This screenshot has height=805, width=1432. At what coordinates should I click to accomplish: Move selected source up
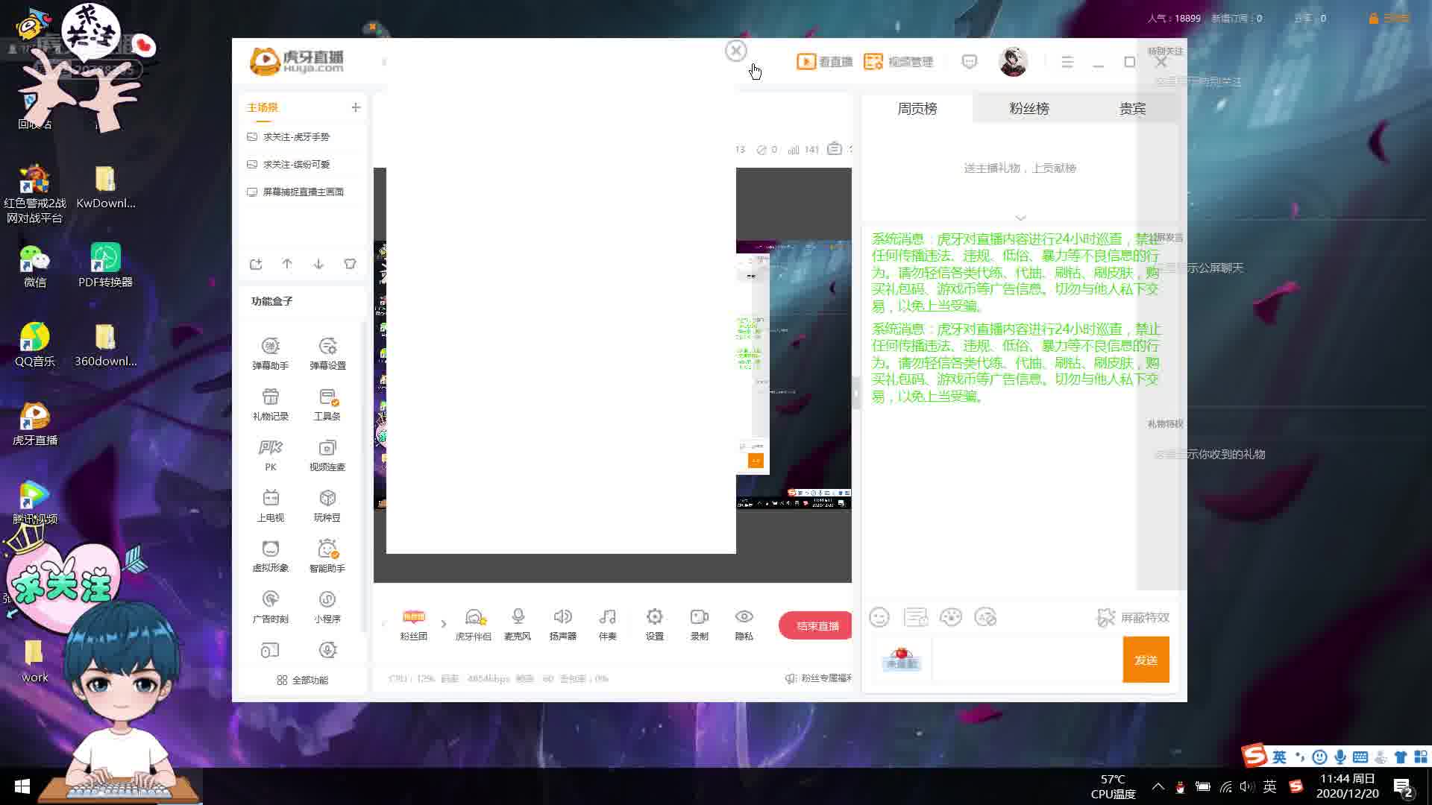click(287, 264)
